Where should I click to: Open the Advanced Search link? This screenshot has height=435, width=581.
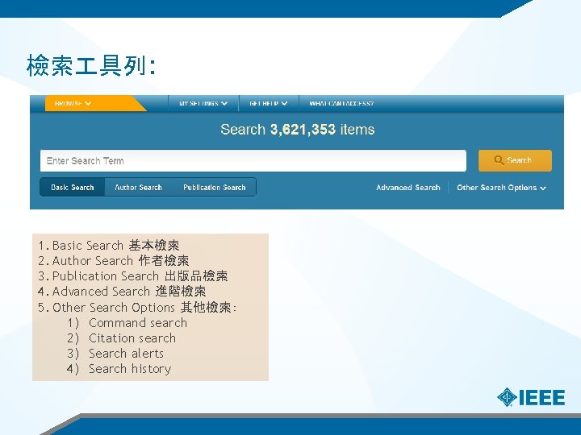point(408,188)
